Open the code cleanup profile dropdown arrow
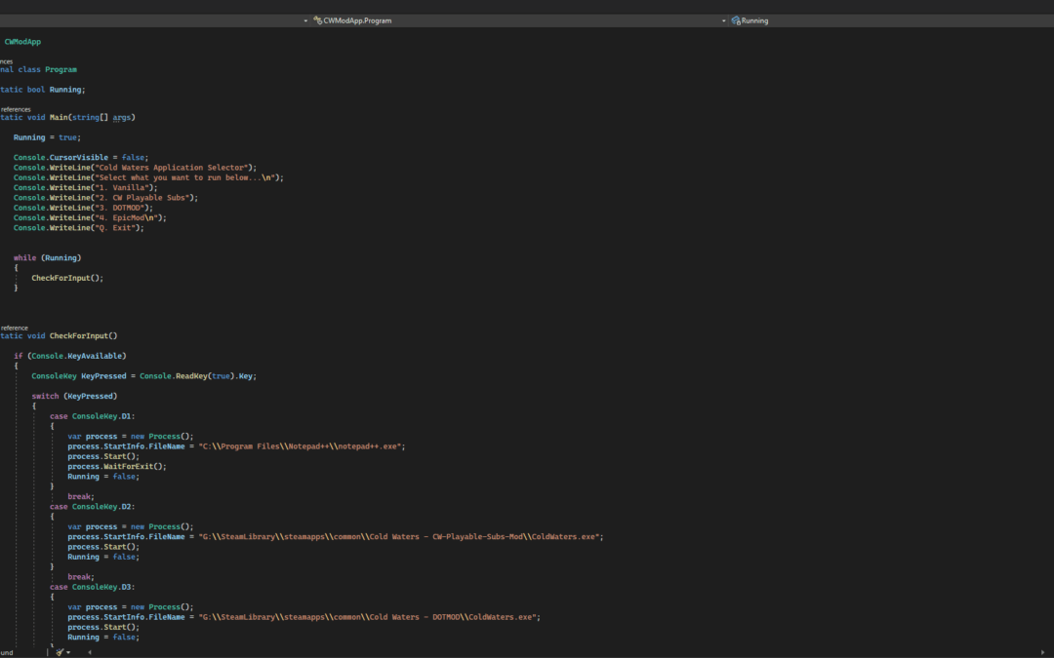Screen dimensions: 1054x658 (68, 652)
